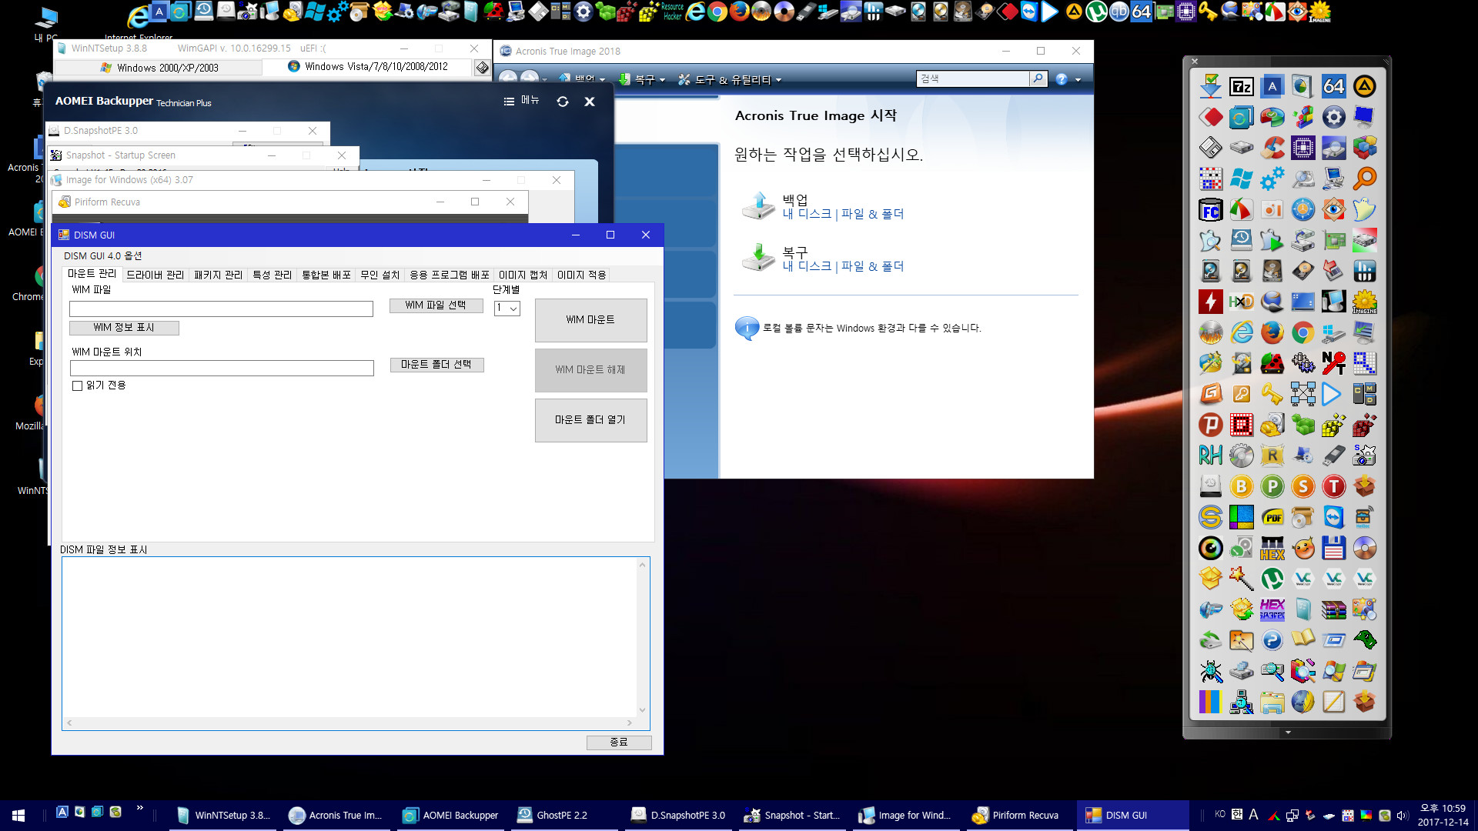Click the WIM 파일 선택 button
Screen dimensions: 1478x831
(436, 305)
